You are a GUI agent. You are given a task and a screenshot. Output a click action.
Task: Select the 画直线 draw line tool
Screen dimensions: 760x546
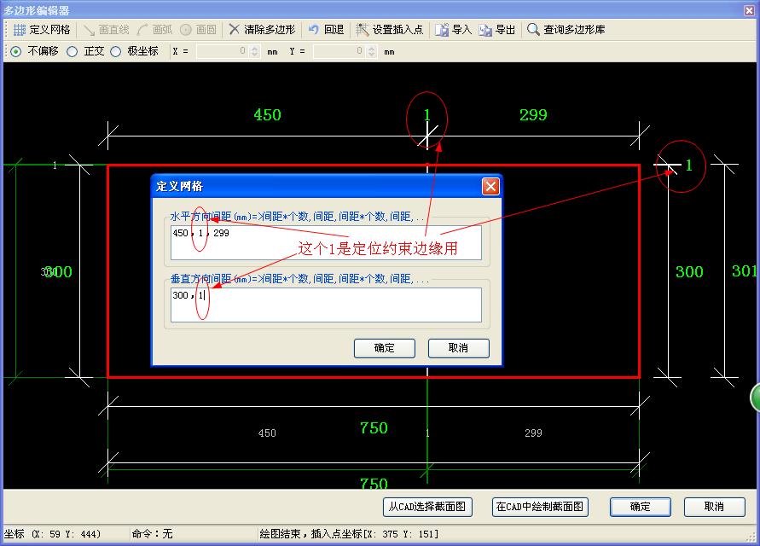[106, 30]
